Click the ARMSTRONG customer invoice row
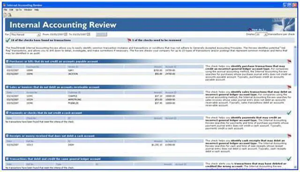300x172 pixels. (105, 100)
